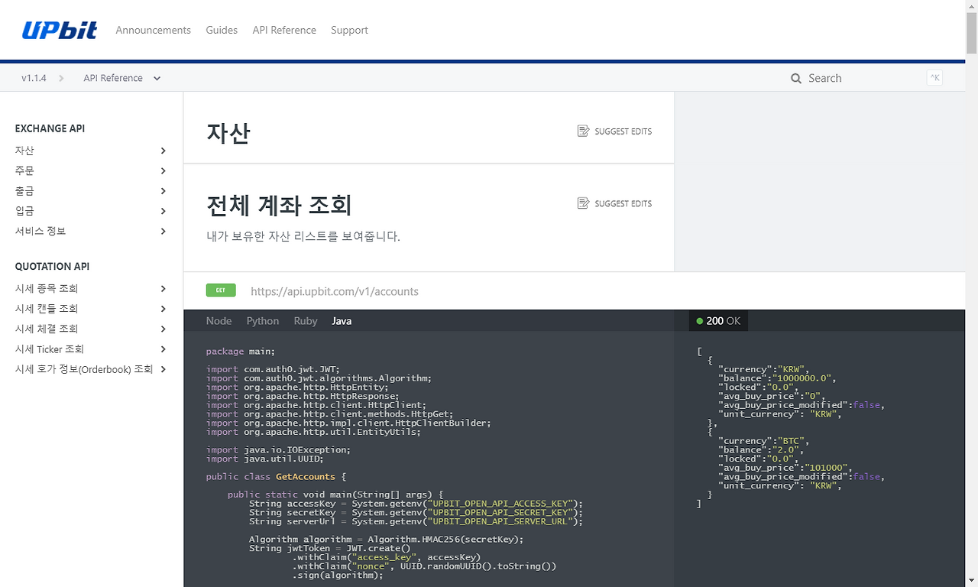Viewport: 978px width, 587px height.
Task: Switch to the Python code tab
Action: click(x=262, y=321)
